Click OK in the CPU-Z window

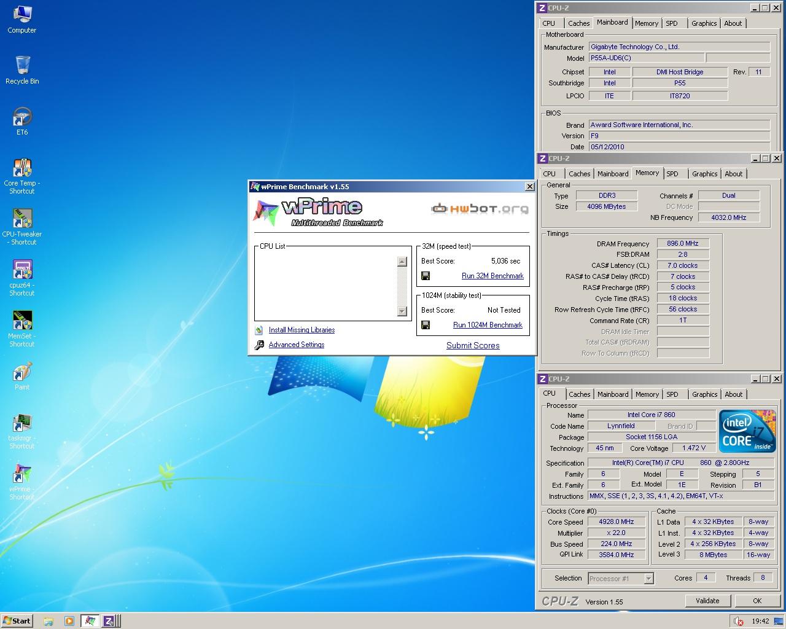757,601
